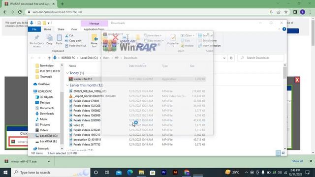Reload the Chrome page

[20, 12]
